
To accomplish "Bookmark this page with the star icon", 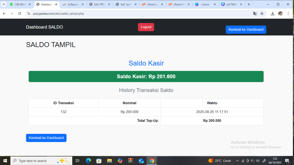I will coord(262,13).
